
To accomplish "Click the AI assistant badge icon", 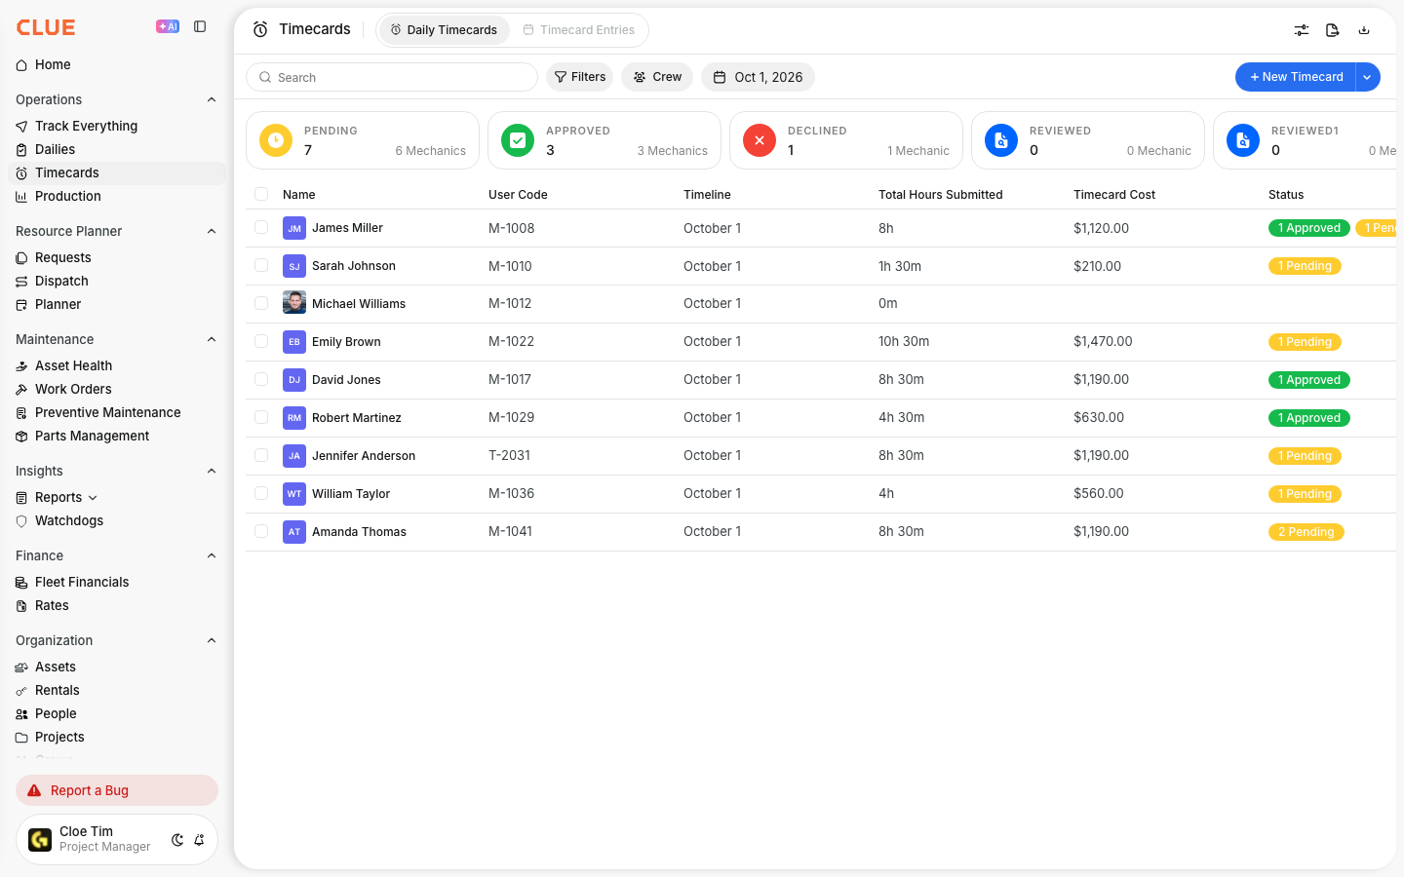I will 168,26.
